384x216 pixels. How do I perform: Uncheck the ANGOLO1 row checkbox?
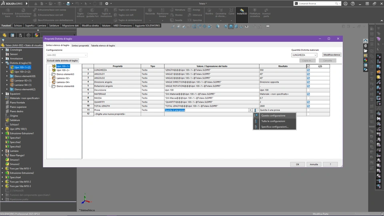coord(308,74)
